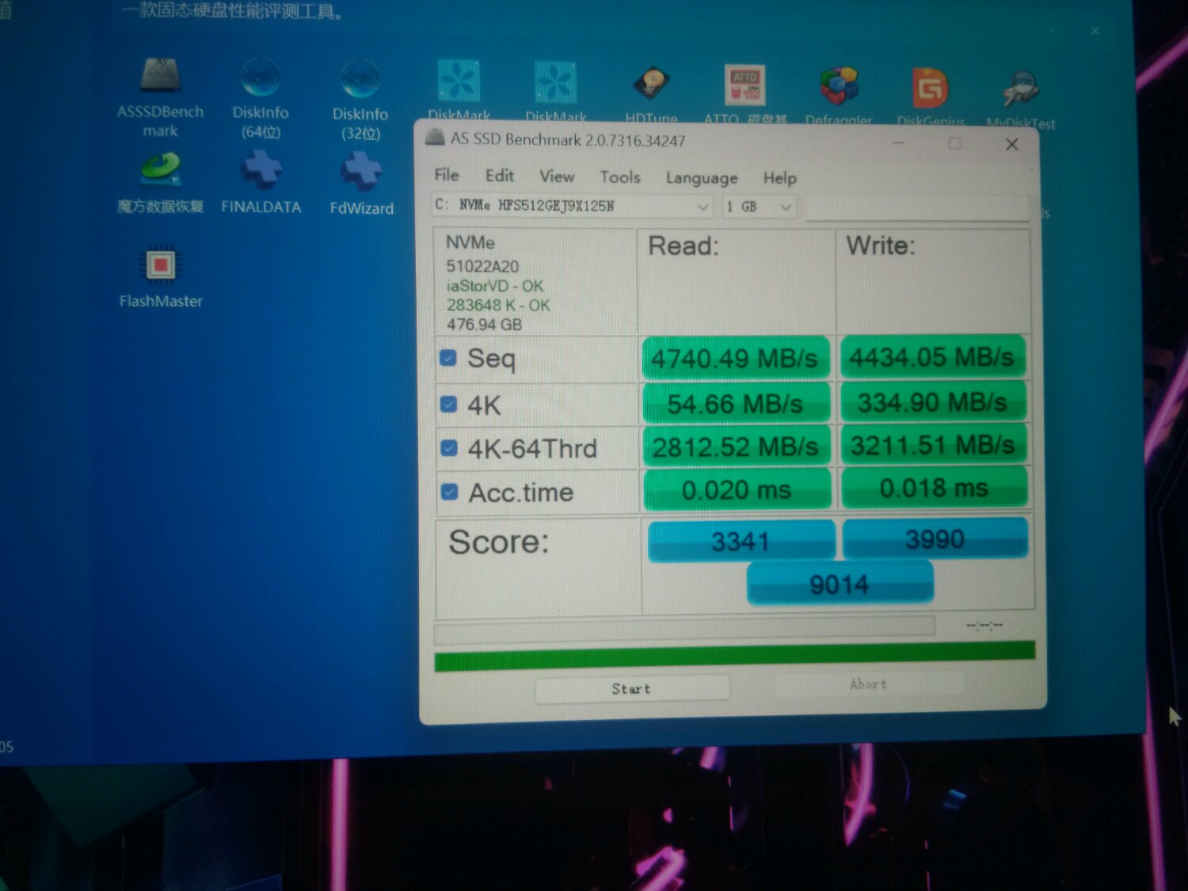Click the firmware text 51022A20
This screenshot has height=891, width=1188.
click(x=482, y=266)
